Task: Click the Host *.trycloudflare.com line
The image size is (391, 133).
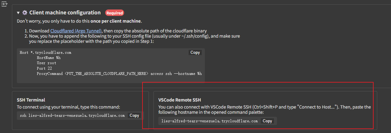Action: point(46,53)
